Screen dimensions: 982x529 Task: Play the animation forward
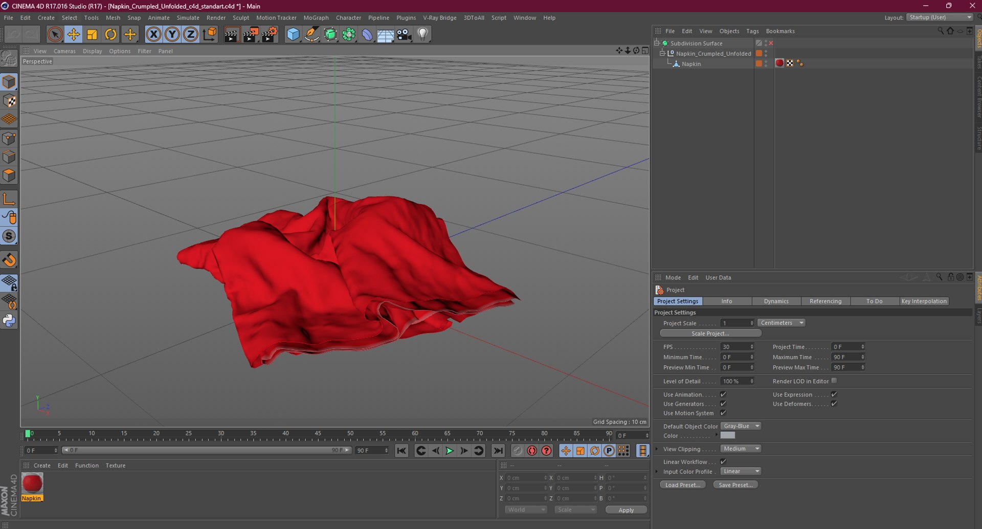pyautogui.click(x=450, y=451)
